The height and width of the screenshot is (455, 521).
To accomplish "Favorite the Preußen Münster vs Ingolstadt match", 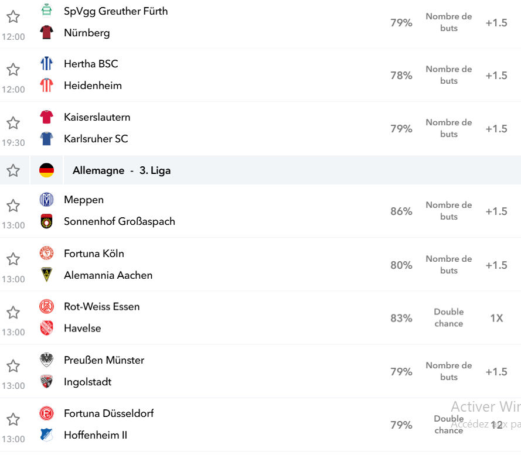I will click(x=13, y=366).
